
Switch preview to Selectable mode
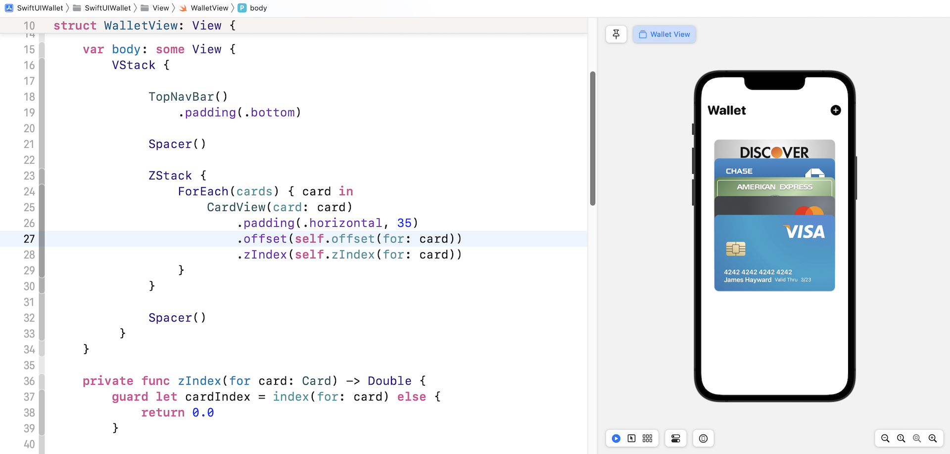(x=632, y=438)
